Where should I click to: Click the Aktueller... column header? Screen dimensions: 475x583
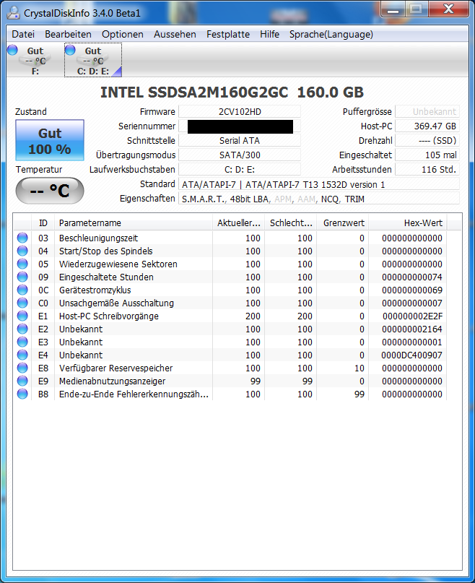pos(239,223)
